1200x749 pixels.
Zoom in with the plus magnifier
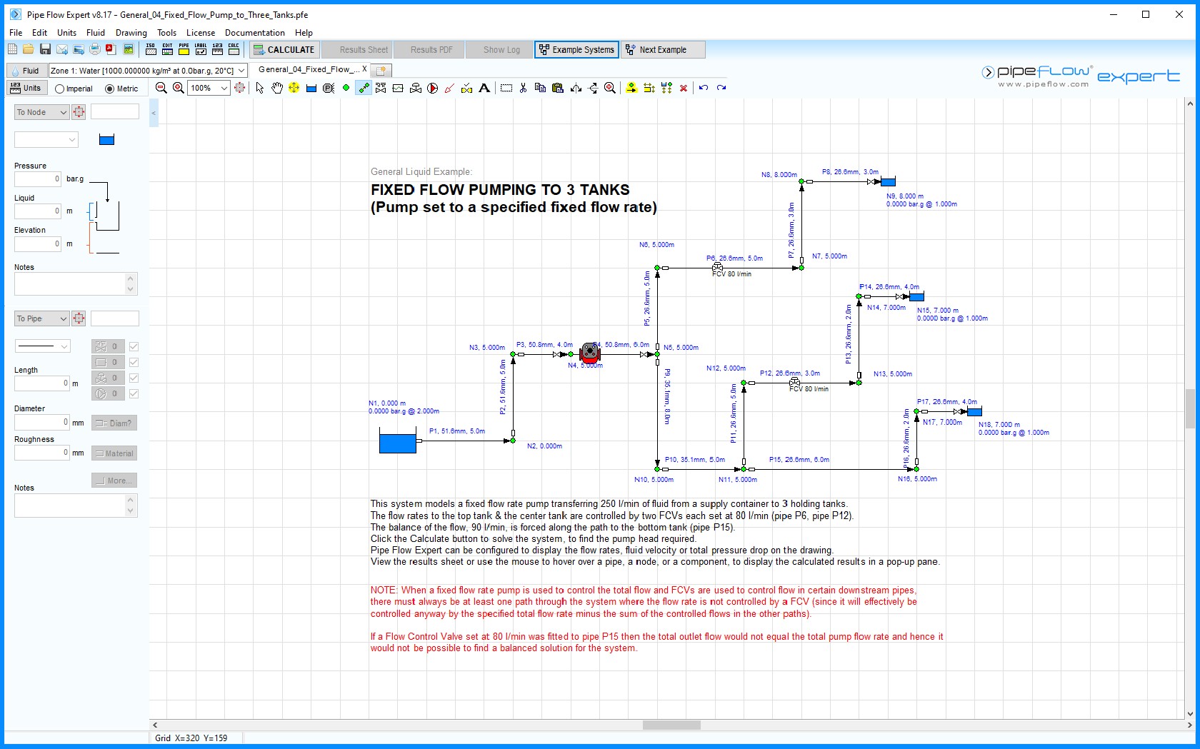179,88
